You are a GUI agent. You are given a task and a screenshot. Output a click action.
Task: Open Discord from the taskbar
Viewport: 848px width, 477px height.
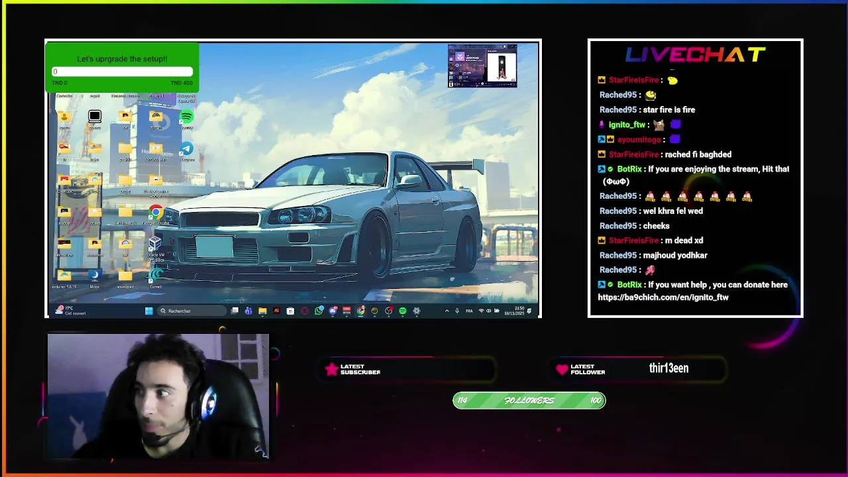click(333, 311)
